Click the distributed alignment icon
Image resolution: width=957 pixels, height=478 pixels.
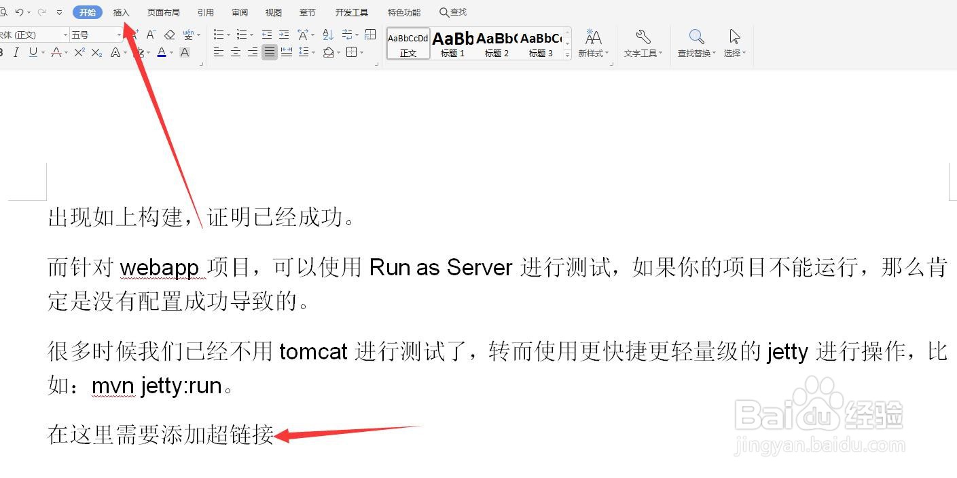[x=287, y=52]
